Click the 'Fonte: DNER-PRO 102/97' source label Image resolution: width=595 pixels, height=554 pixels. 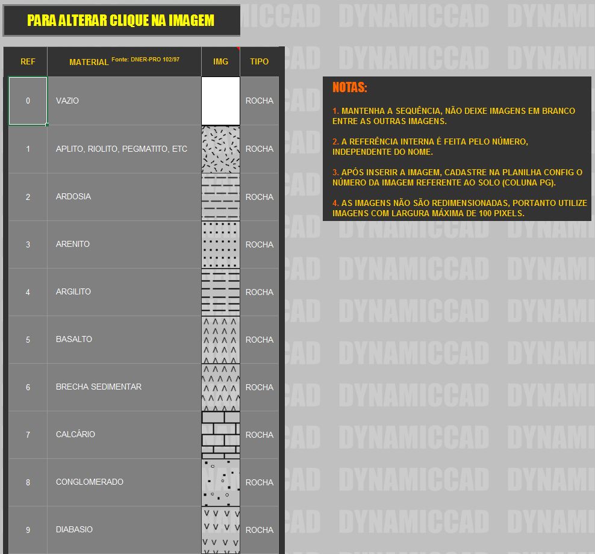point(145,60)
